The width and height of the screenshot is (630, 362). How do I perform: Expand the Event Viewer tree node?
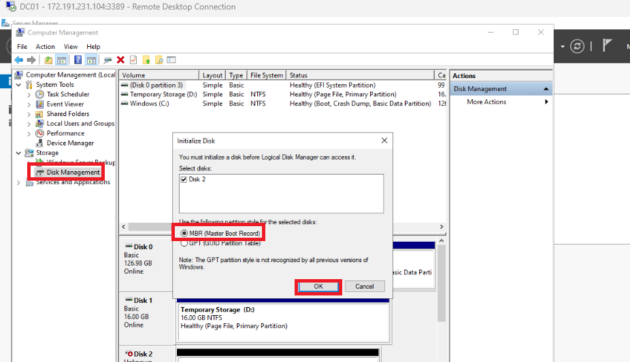(x=29, y=104)
